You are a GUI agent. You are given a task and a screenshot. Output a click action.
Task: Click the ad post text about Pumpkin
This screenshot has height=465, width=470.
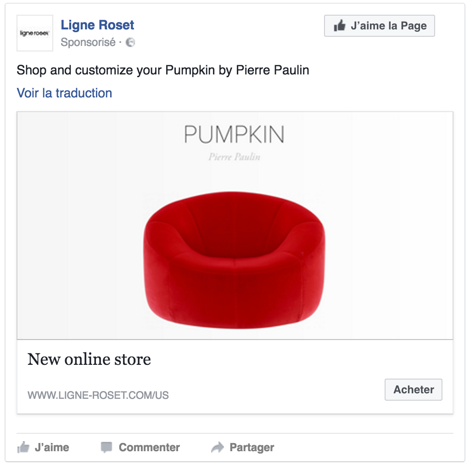click(163, 70)
